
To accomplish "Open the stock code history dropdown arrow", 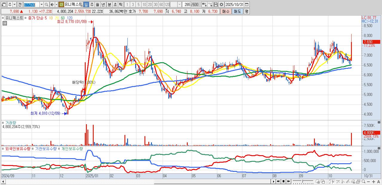I will click(41, 4).
